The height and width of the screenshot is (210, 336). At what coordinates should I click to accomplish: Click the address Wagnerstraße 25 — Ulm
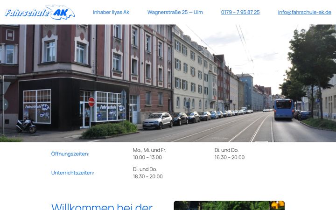[175, 12]
